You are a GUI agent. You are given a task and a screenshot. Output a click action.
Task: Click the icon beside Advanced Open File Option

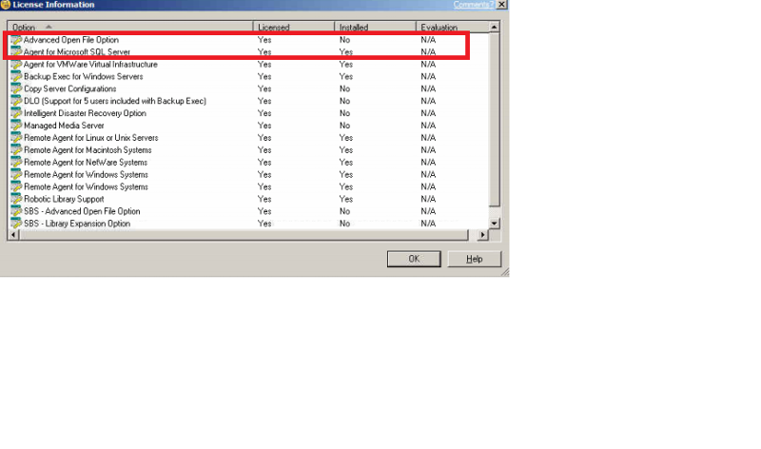(16, 40)
